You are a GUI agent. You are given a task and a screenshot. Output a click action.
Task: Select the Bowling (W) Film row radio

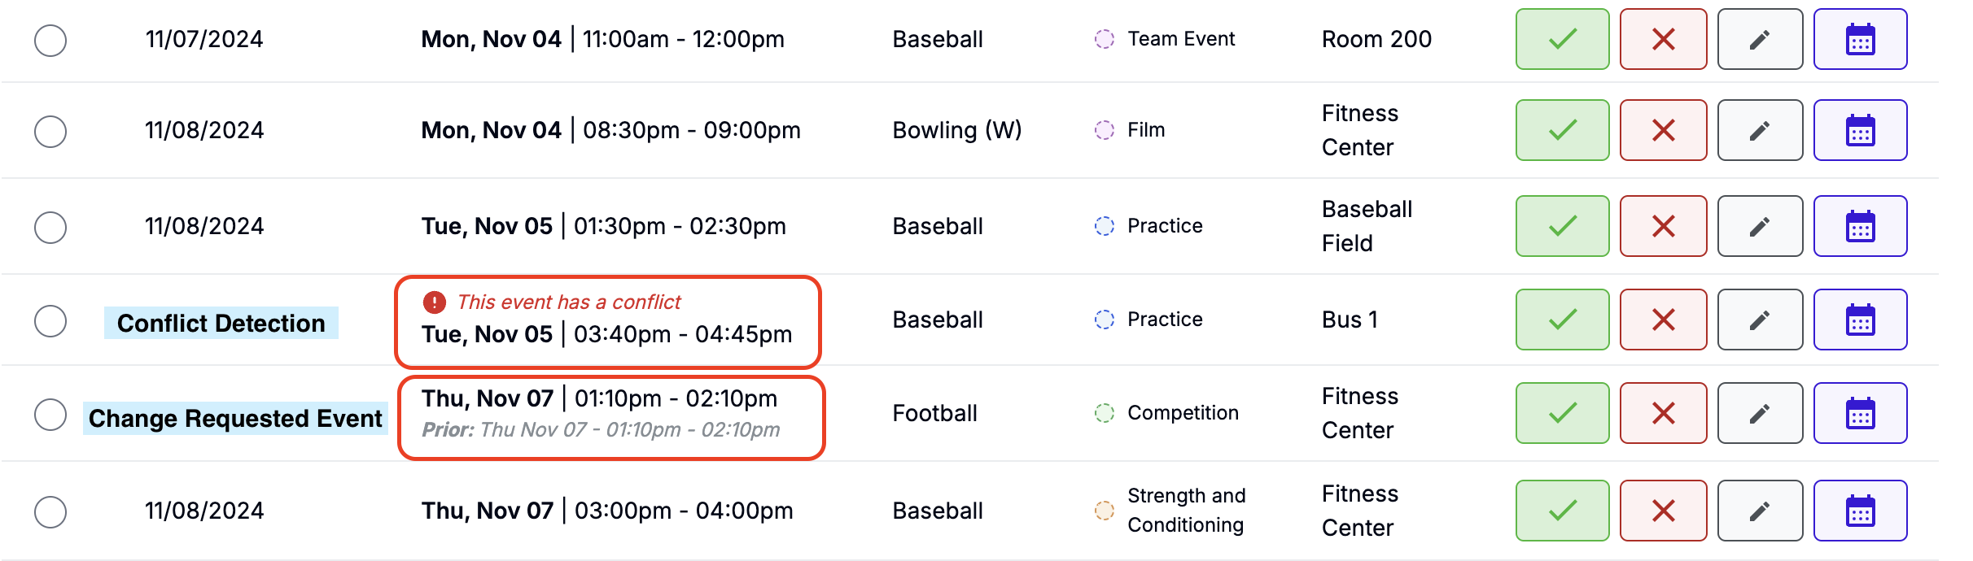point(50,131)
